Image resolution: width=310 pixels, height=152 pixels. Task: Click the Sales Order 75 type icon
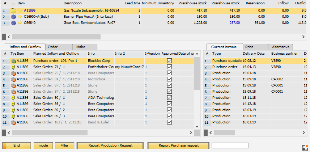point(13,73)
